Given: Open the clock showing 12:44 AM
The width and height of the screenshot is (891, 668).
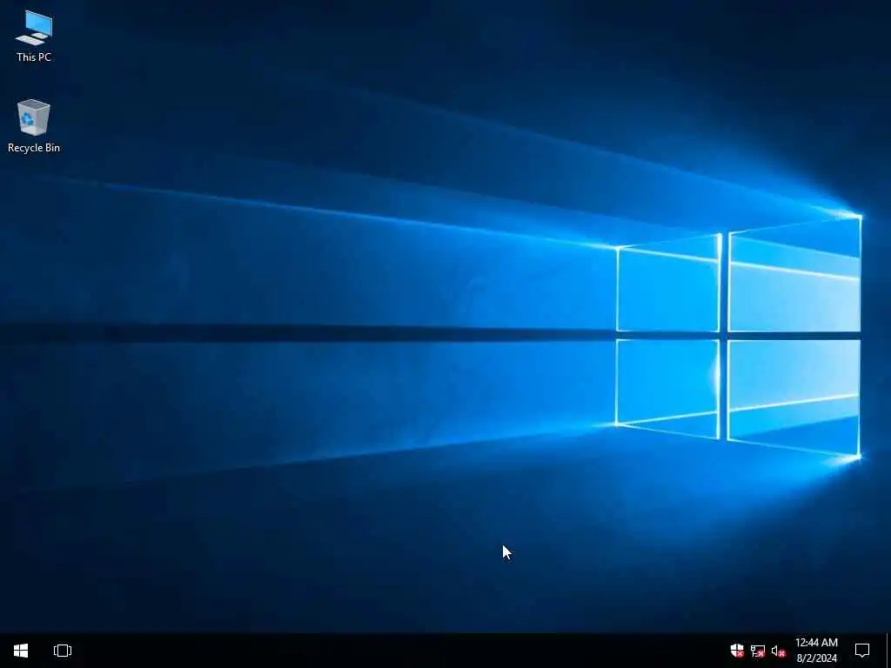Looking at the screenshot, I should (x=816, y=651).
